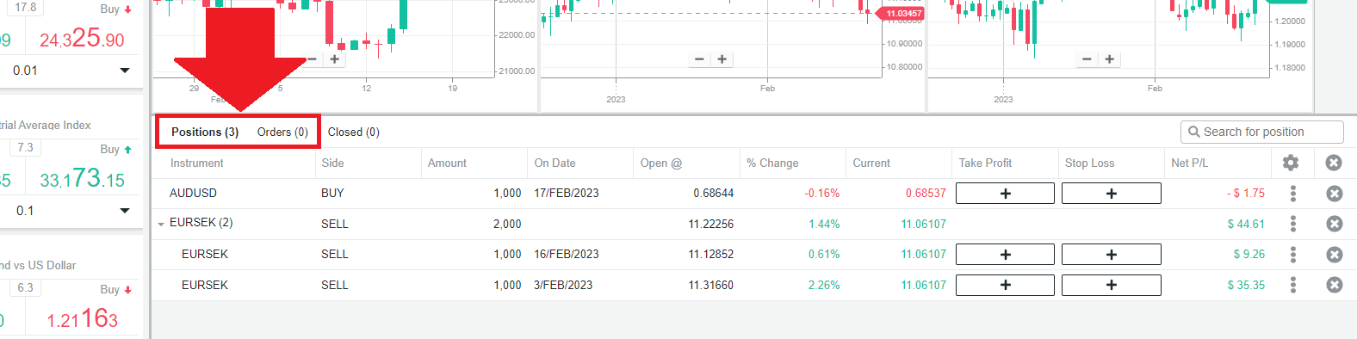Zoom in on the middle chart
The image size is (1357, 339).
tap(722, 59)
